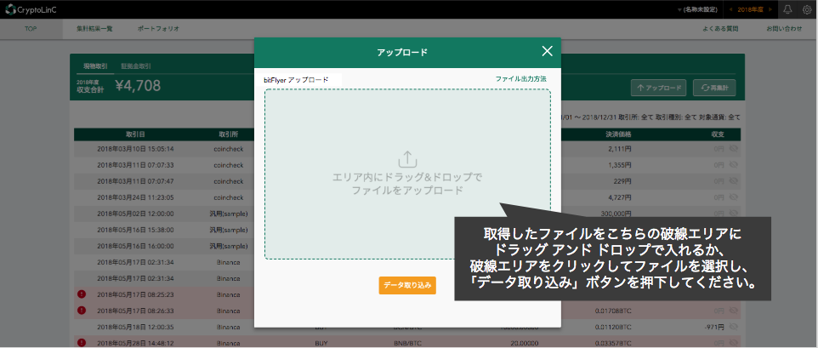Click the 再集計 recalculate button
The width and height of the screenshot is (818, 348).
(714, 88)
